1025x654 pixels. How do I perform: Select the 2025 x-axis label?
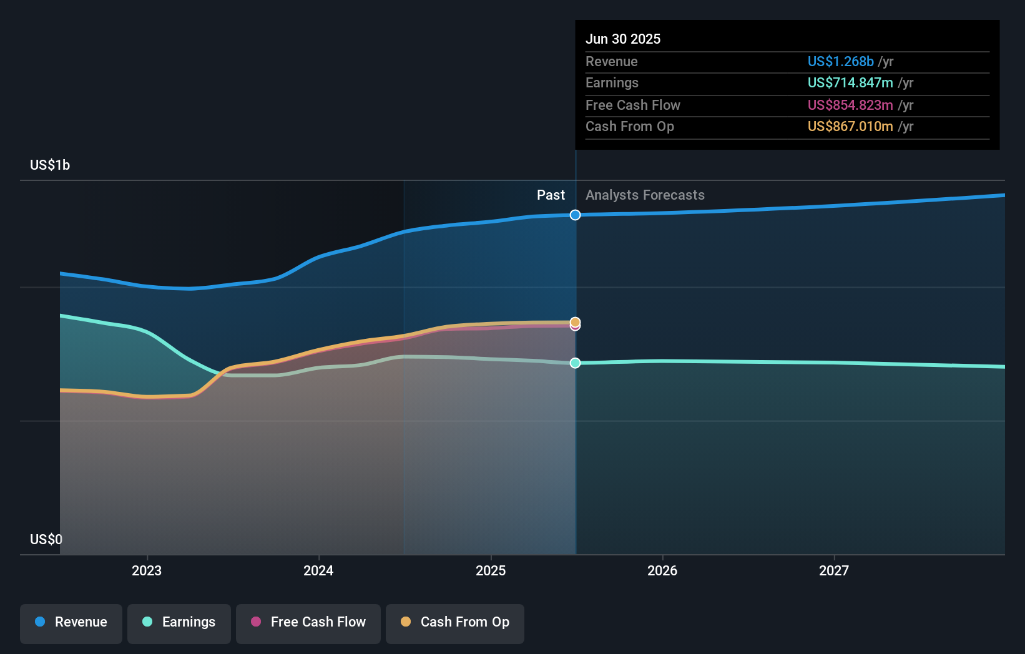491,570
